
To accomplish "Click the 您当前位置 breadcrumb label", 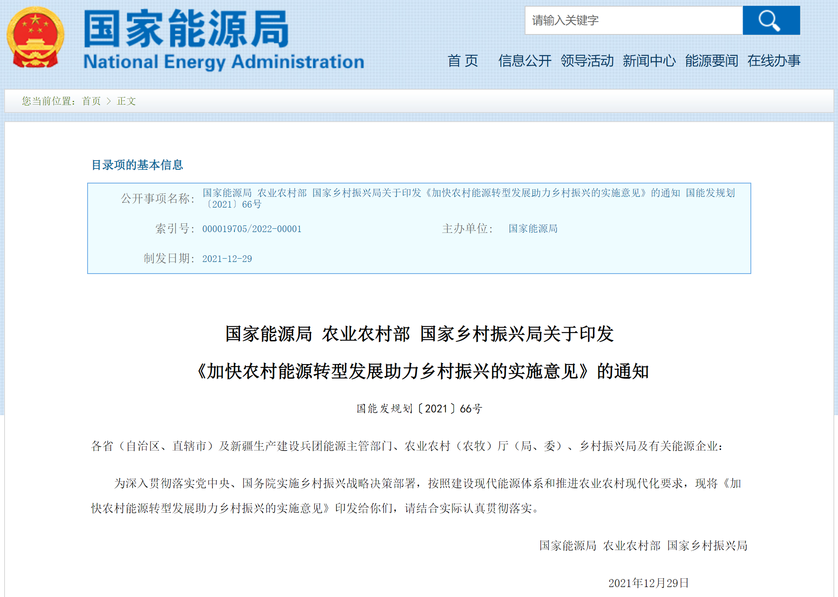I will [x=49, y=101].
